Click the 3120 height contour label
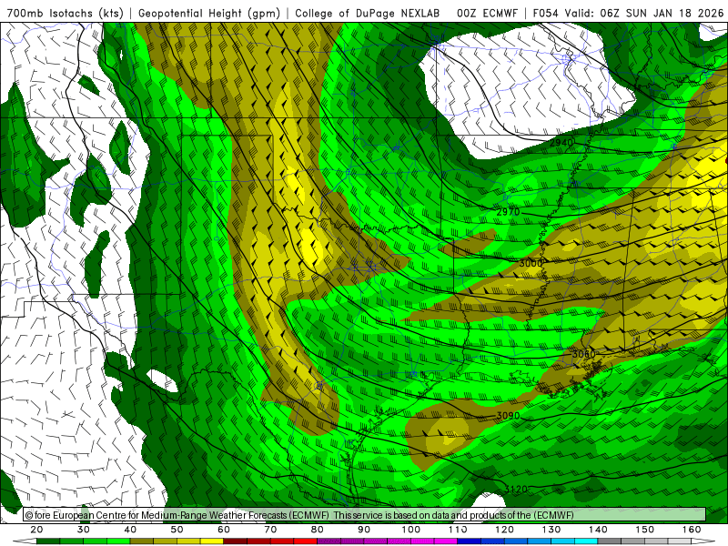Image resolution: width=728 pixels, height=546 pixels. (x=516, y=489)
